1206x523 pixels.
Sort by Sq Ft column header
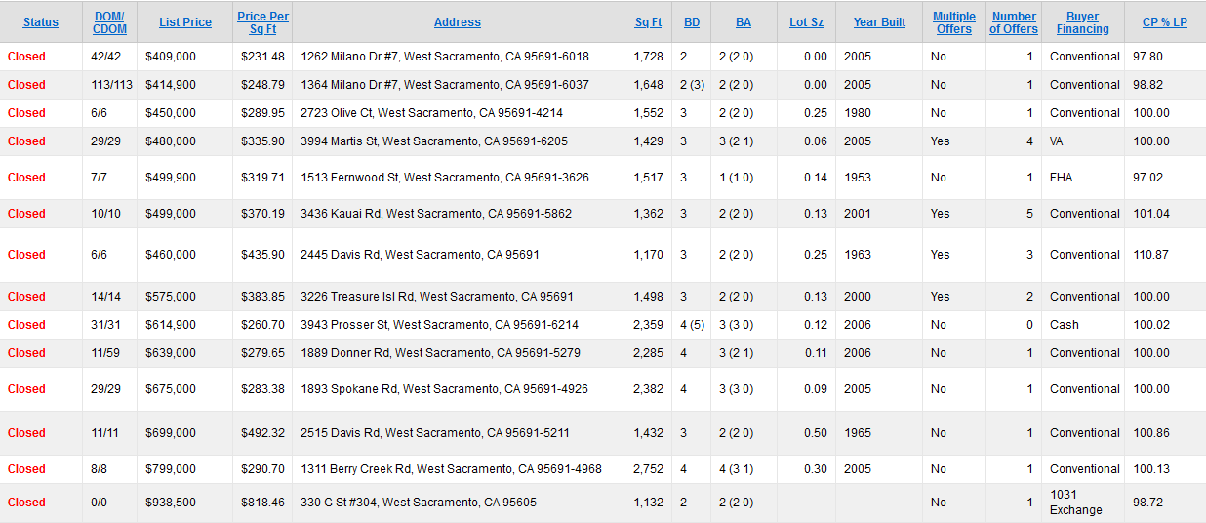pyautogui.click(x=649, y=22)
